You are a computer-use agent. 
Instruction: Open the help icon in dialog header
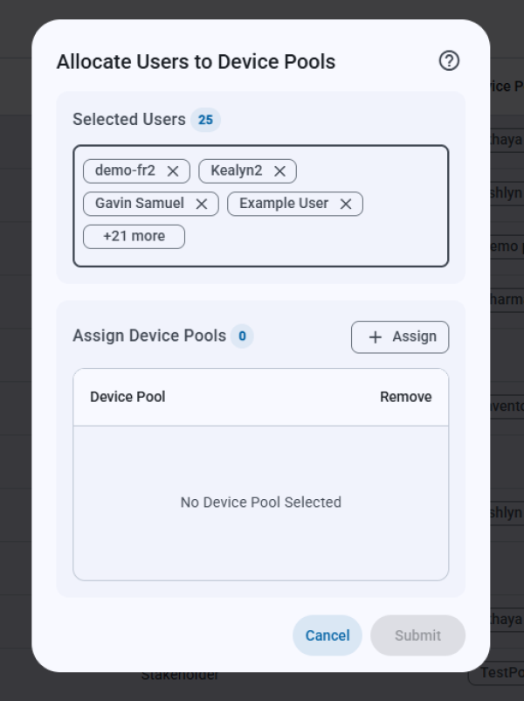coord(449,61)
